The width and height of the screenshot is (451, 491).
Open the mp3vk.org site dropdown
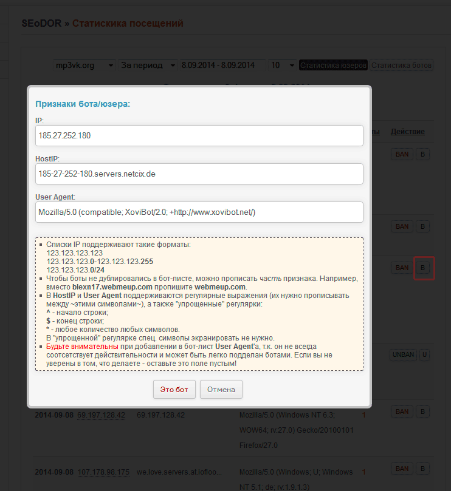84,65
